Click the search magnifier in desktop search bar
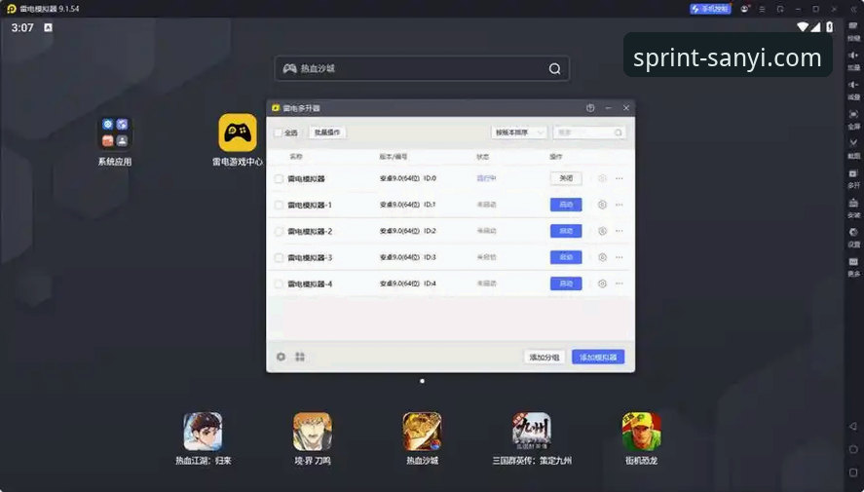 point(555,68)
